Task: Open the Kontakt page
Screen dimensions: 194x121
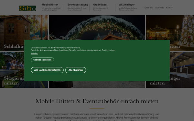Action: click(x=170, y=8)
